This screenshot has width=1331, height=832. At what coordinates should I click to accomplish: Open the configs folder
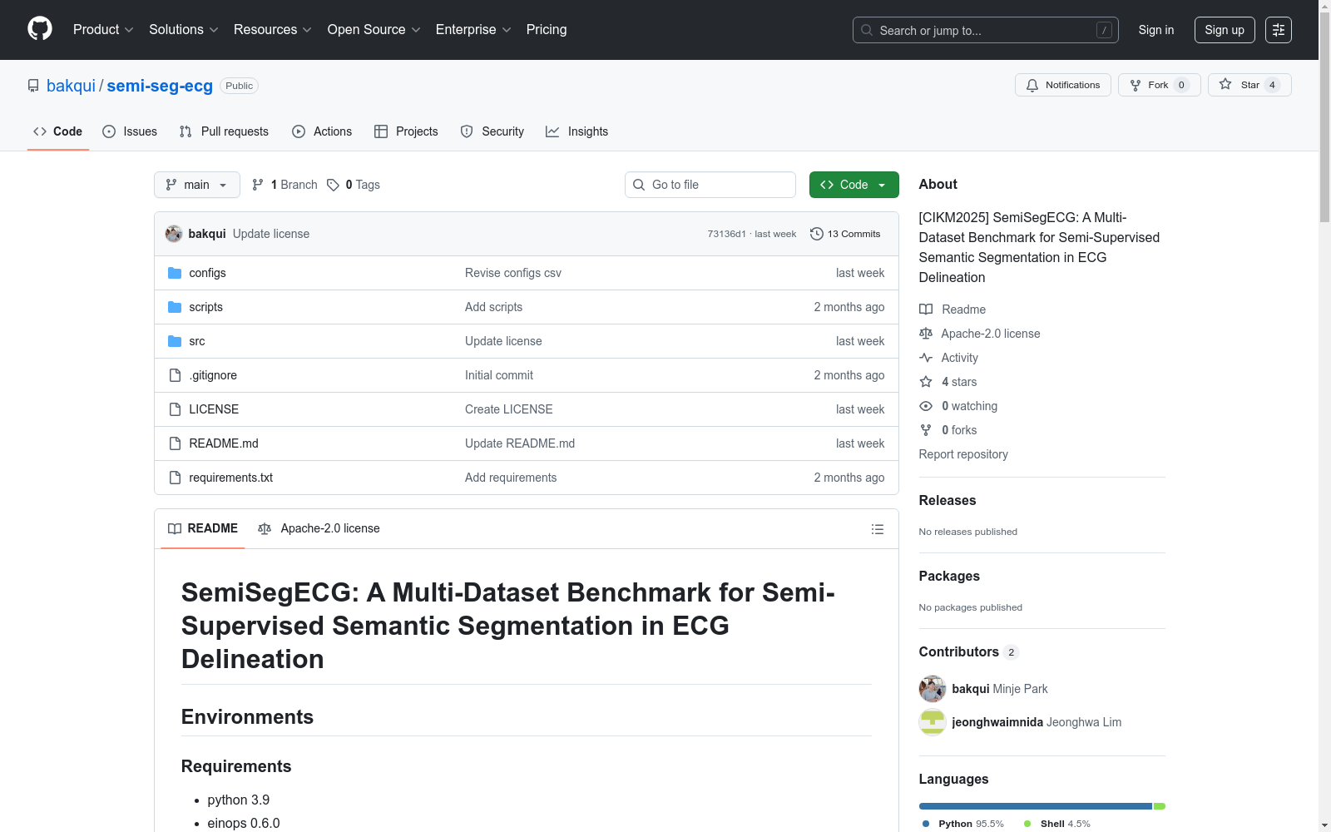tap(207, 273)
